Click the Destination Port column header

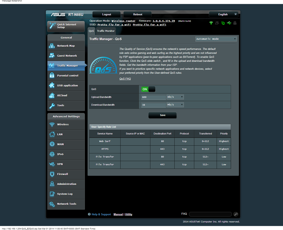click(162, 134)
